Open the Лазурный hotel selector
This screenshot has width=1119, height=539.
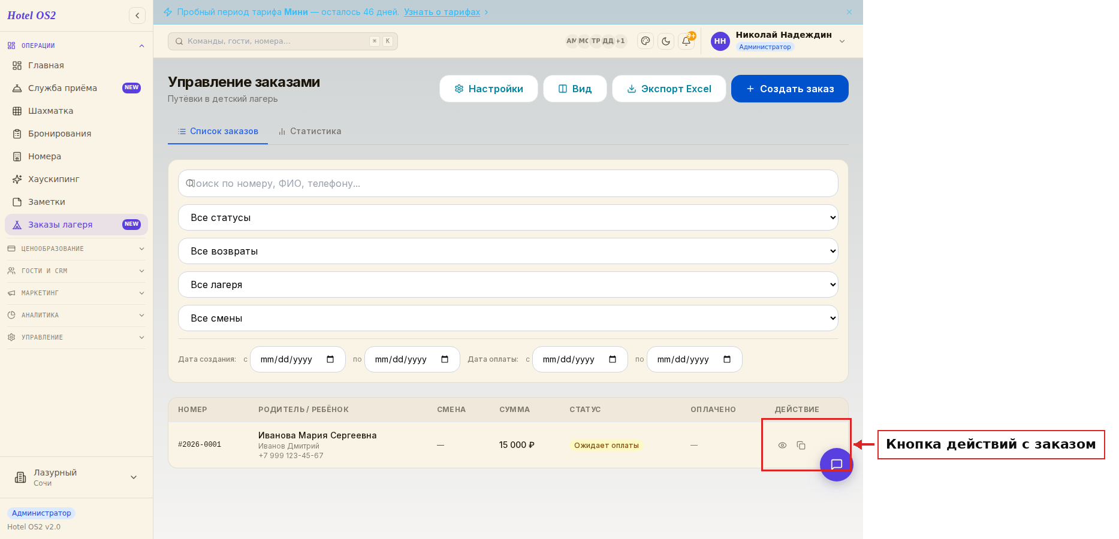[76, 477]
